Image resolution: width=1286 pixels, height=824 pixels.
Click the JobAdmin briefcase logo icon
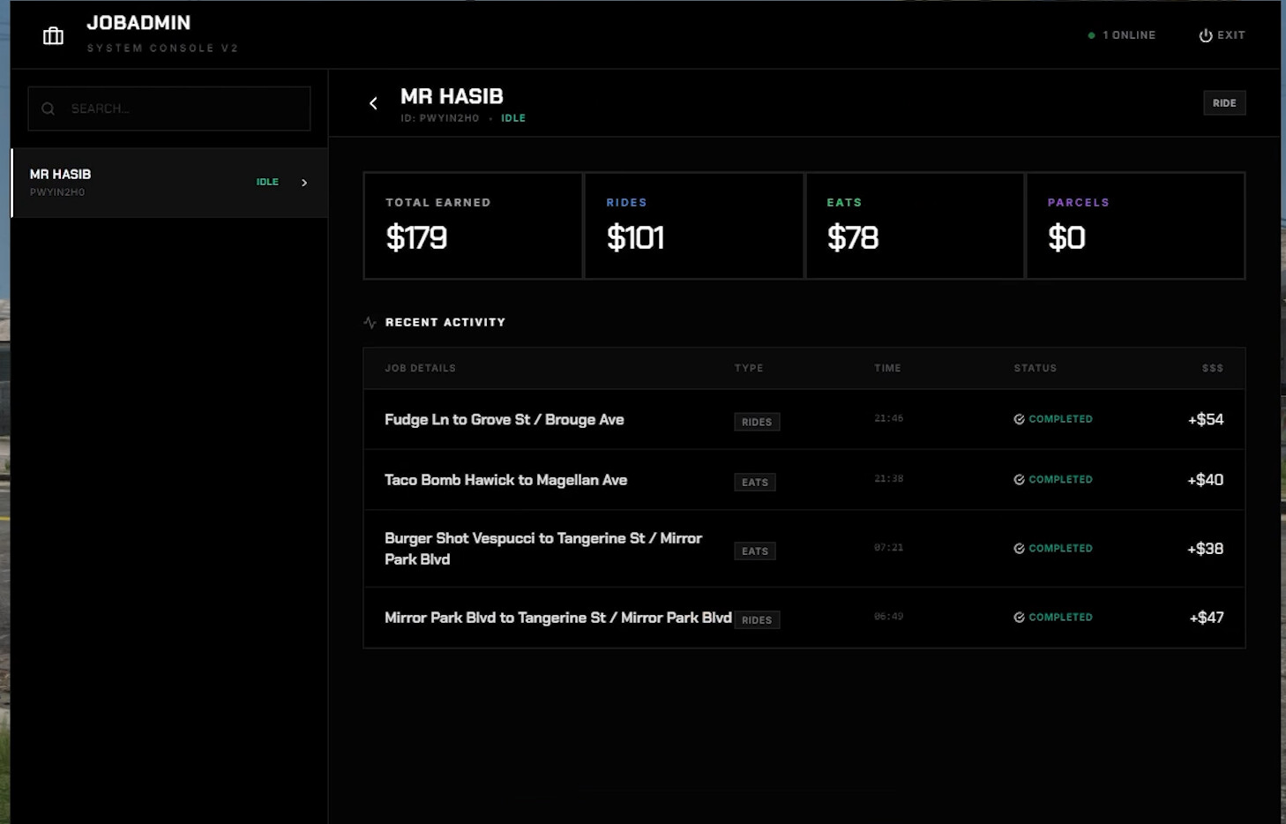point(53,35)
